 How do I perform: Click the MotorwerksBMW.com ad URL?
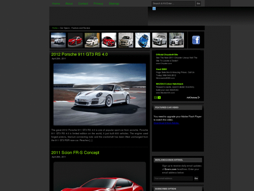click(x=165, y=78)
